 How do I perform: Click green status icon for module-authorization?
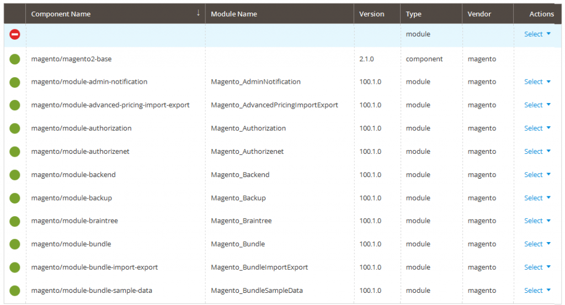tap(15, 129)
